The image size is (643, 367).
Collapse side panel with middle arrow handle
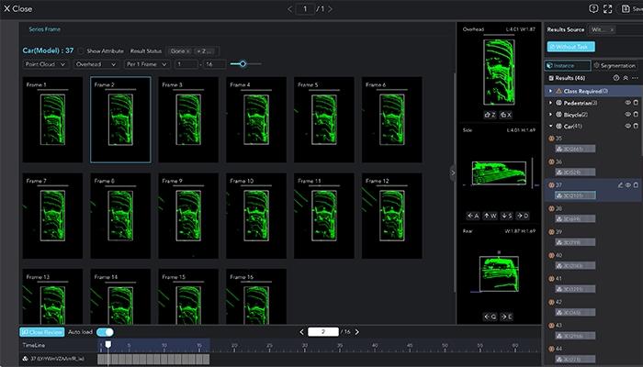[x=452, y=172]
